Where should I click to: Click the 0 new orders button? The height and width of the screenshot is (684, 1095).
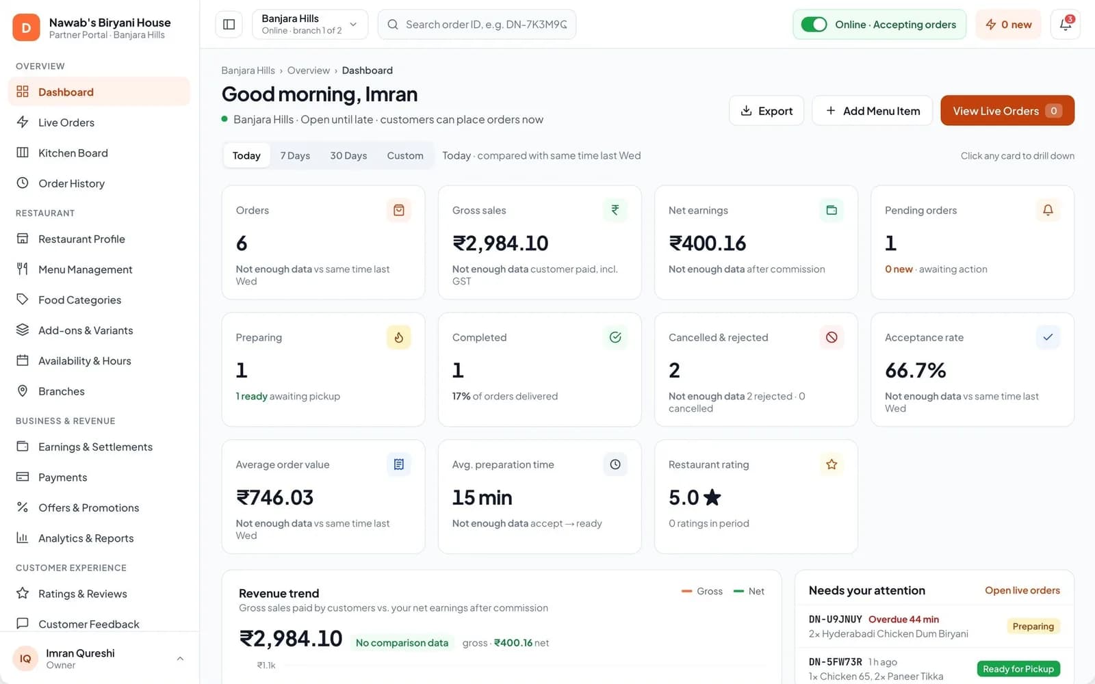click(x=1008, y=25)
